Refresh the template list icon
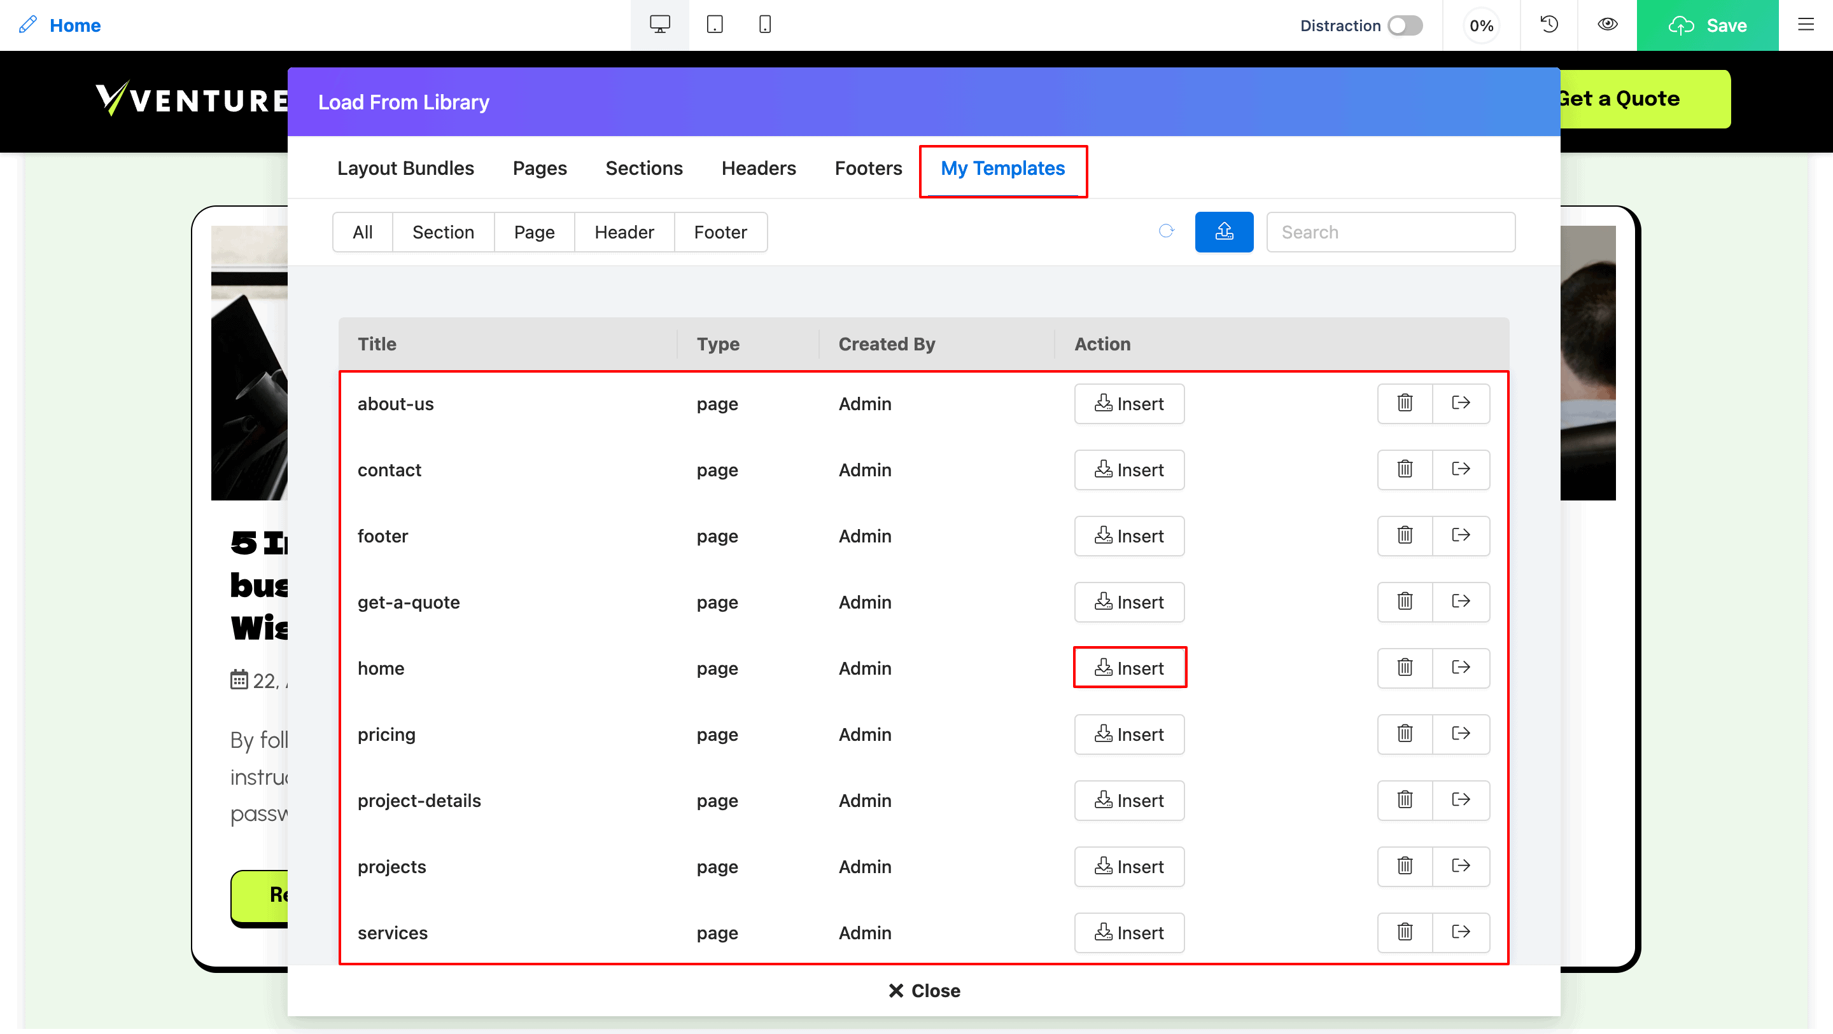 [1166, 231]
